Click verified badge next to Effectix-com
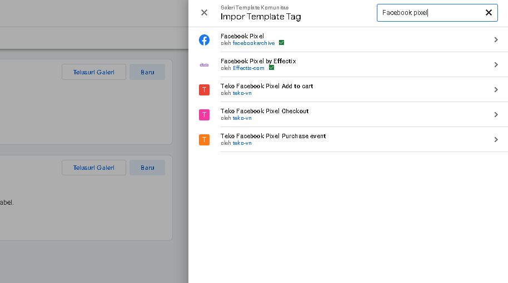The width and height of the screenshot is (508, 283). point(271,68)
